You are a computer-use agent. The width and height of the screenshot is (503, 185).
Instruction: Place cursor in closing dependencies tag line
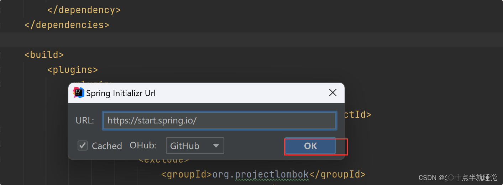click(x=67, y=25)
